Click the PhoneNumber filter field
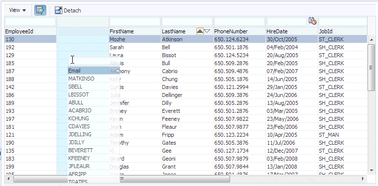This screenshot has height=186, width=378. (x=240, y=22)
